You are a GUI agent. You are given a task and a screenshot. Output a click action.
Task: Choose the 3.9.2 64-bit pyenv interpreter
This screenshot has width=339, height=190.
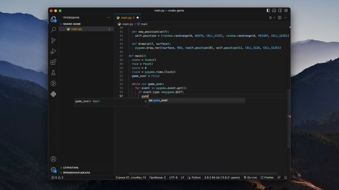[222, 177]
